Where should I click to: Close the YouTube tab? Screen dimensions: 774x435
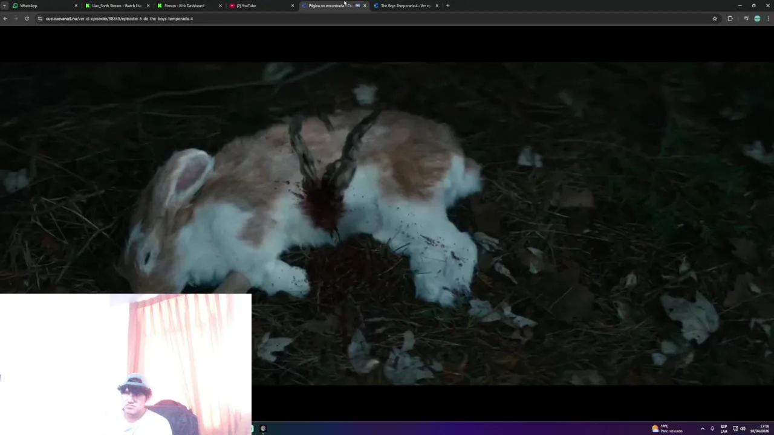pyautogui.click(x=293, y=5)
